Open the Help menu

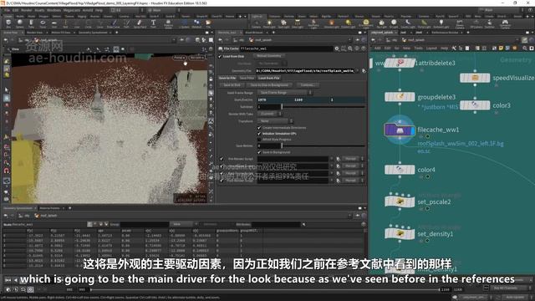[99, 10]
